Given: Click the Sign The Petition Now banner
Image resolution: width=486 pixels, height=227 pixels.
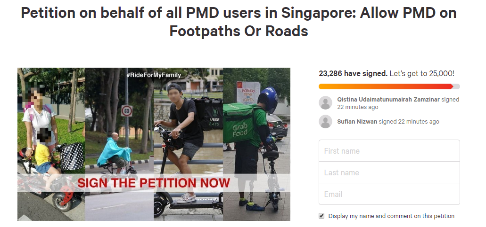Looking at the screenshot, I should (x=154, y=183).
